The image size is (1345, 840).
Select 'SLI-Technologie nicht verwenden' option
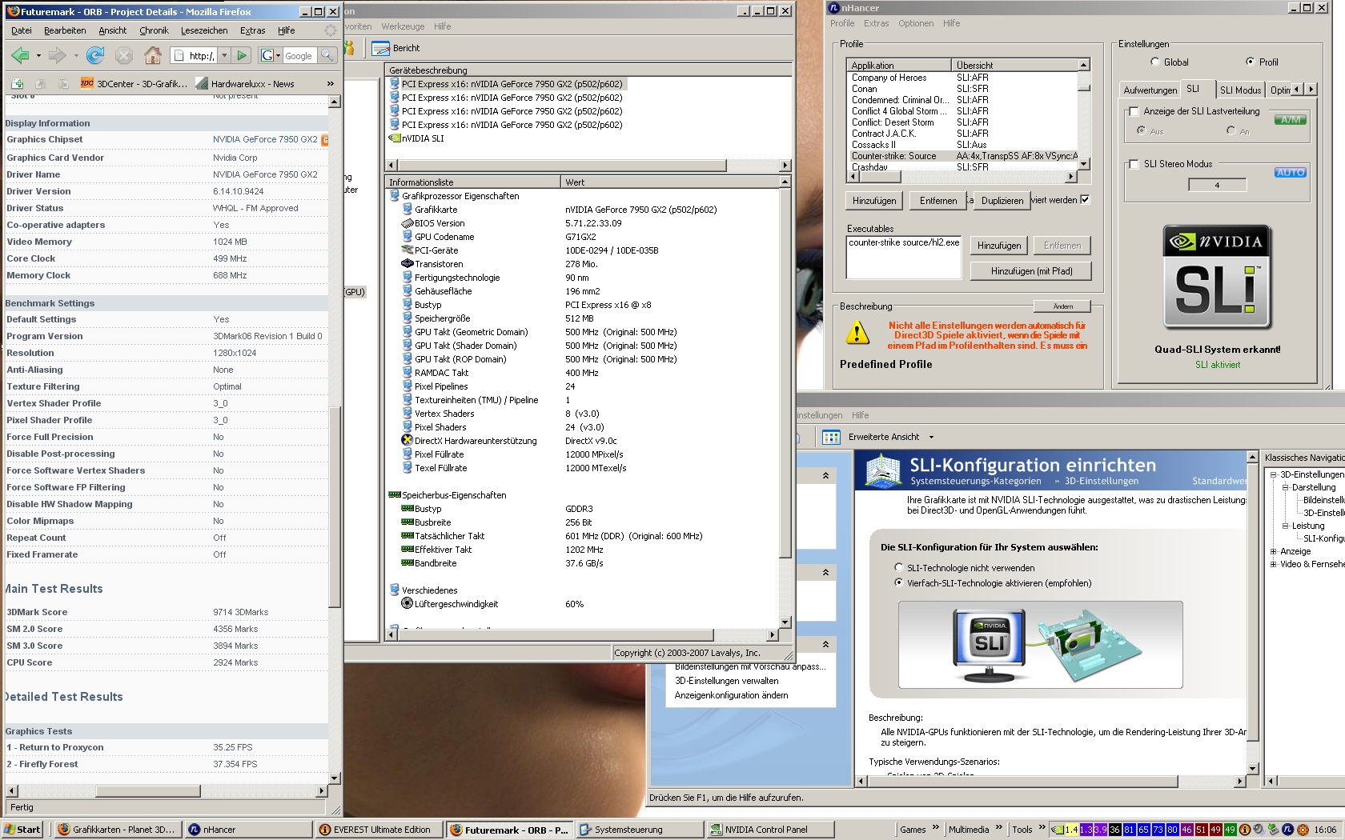[898, 567]
